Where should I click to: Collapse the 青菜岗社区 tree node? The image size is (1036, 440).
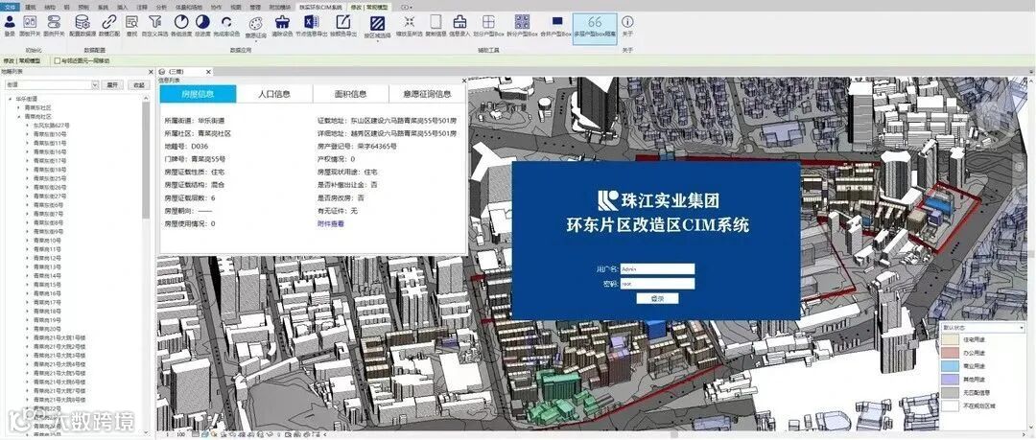(19, 116)
